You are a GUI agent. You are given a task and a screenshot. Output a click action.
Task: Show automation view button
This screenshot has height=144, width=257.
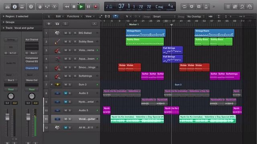[101, 16]
